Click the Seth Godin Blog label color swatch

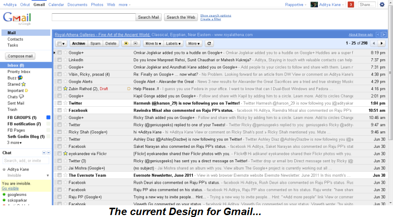48,136
